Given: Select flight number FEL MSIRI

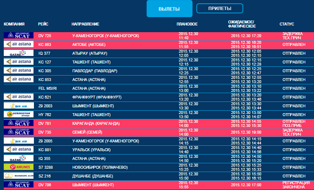Looking at the screenshot, I should point(47,88).
